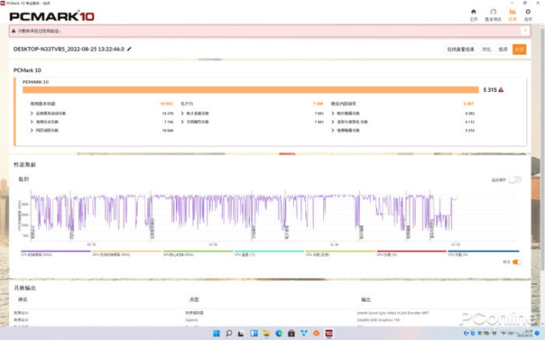Click the view results online (在线查看结果) button
Screen dimensions: 545x340
(461, 49)
